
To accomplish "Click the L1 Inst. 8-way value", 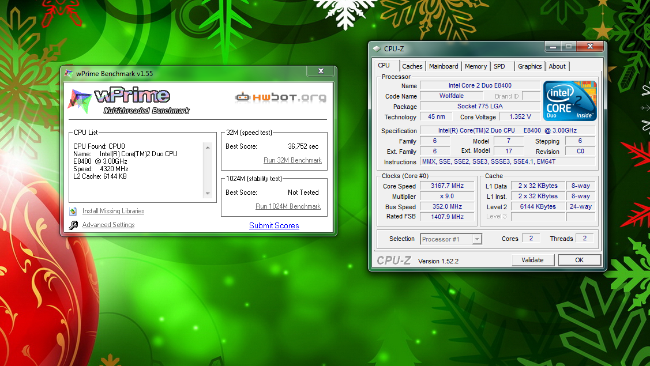I will click(x=580, y=196).
